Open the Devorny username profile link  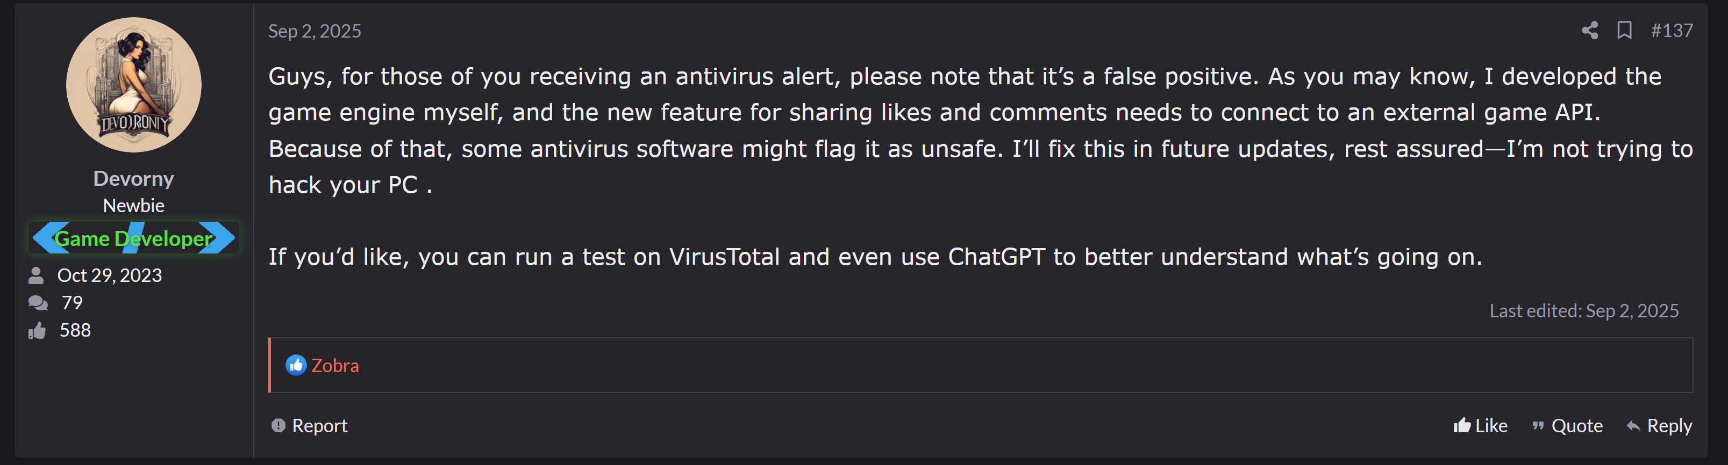[133, 178]
